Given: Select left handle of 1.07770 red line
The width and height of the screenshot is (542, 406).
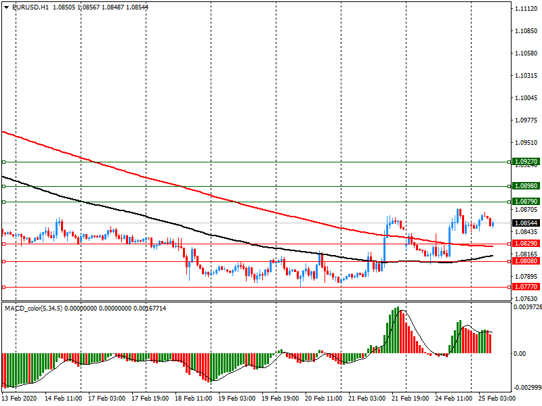Looking at the screenshot, I should [x=4, y=287].
